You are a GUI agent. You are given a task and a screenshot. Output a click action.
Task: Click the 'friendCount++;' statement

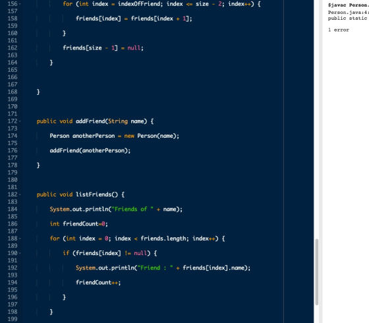[98, 283]
